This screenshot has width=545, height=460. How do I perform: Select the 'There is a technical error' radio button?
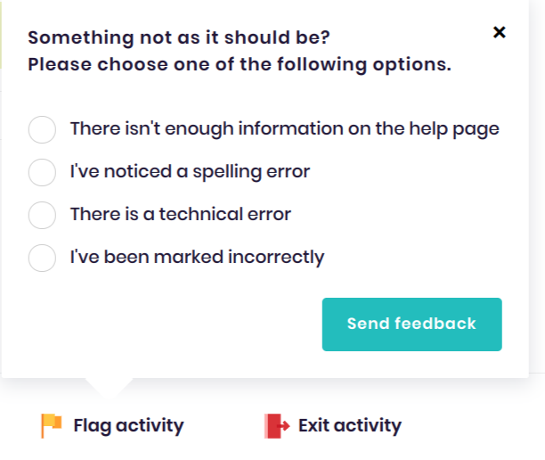(42, 215)
